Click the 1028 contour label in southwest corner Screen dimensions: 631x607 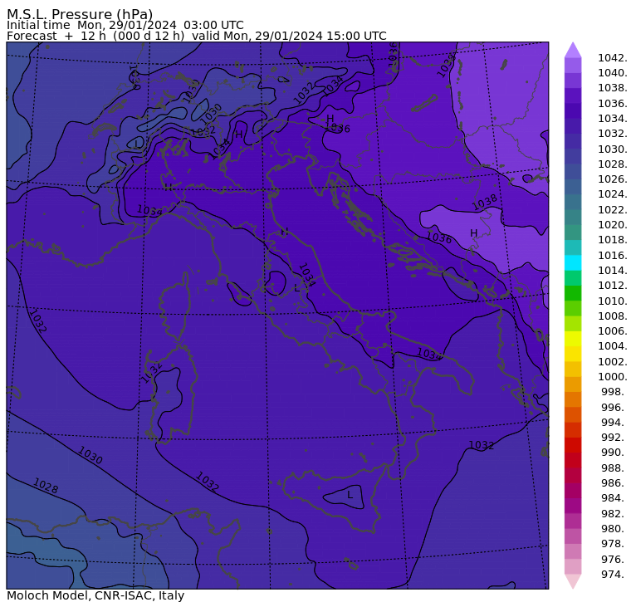click(46, 486)
